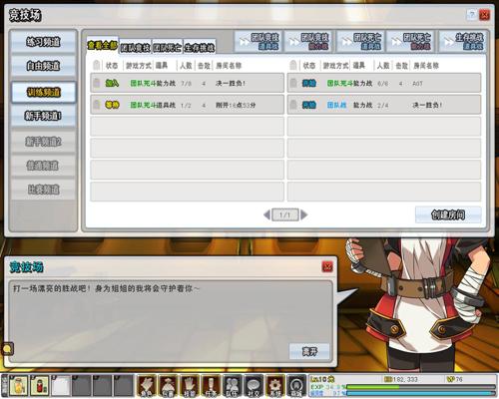Click the lock icon in right list header
Screen dimensions: 499x399
pyautogui.click(x=293, y=65)
